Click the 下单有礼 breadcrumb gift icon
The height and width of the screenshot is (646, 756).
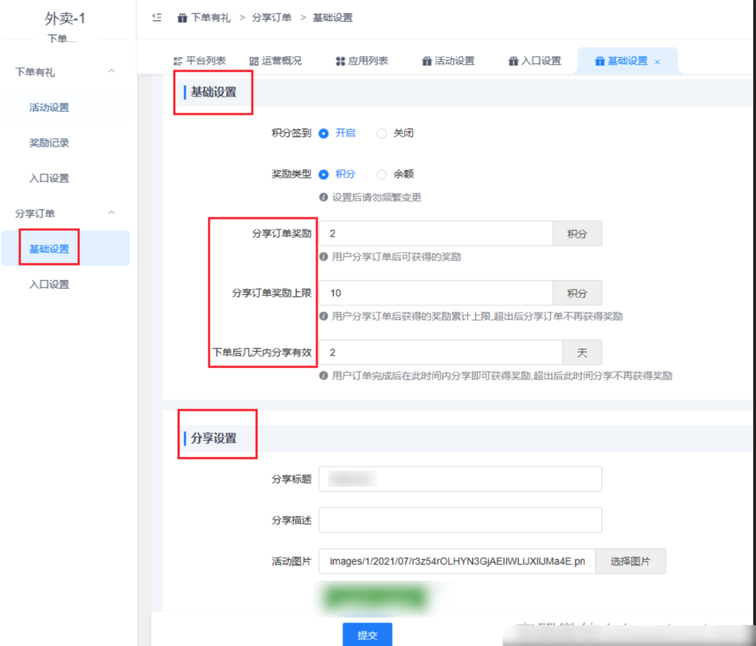pos(183,17)
